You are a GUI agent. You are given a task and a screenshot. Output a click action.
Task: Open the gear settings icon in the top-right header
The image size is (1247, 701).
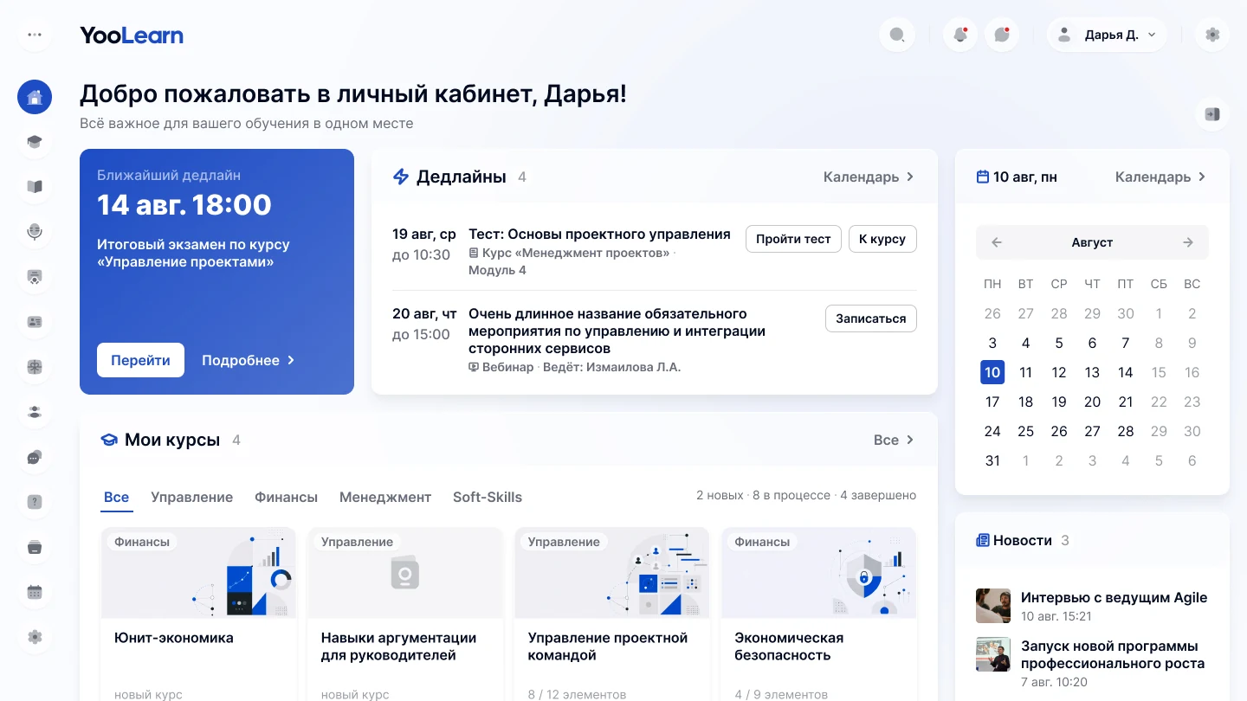point(1212,35)
